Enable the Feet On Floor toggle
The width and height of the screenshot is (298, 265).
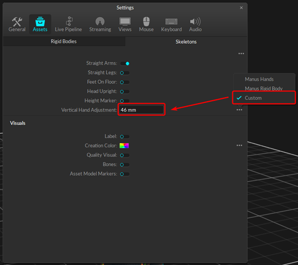(x=125, y=82)
